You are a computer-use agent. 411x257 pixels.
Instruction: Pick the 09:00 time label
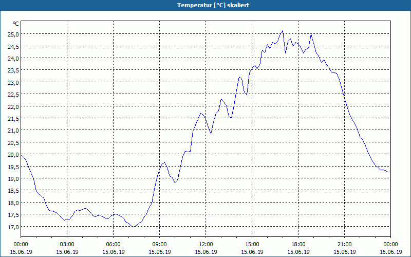tap(160, 245)
